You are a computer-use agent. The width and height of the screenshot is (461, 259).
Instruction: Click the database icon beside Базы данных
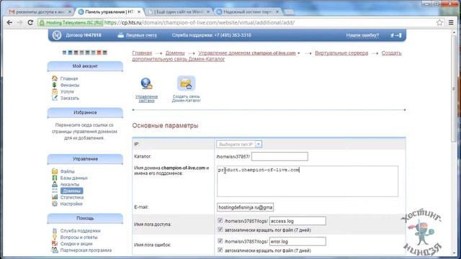[55, 178]
